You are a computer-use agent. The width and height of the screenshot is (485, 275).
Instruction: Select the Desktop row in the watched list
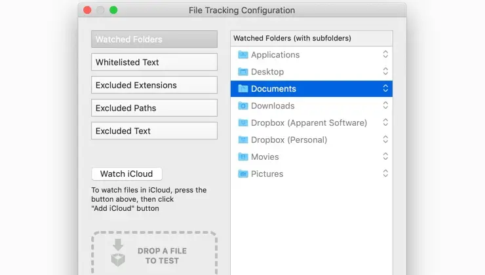311,71
